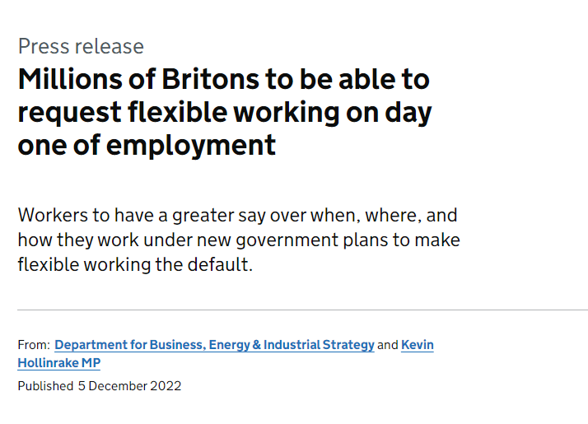The height and width of the screenshot is (424, 588).
Task: Click the 'Press release' label above the headline
Action: click(81, 46)
